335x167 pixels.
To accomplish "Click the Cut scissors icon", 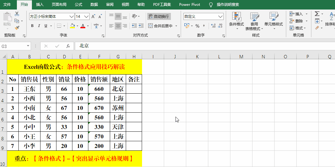I will click(17, 14).
